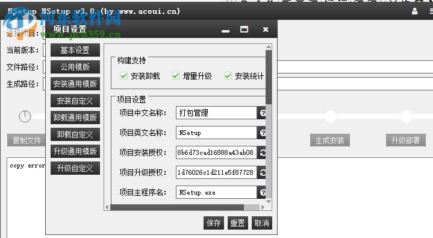Click the 文件路径 field in main window
Viewport: 433px width, 238px height.
tap(355, 67)
